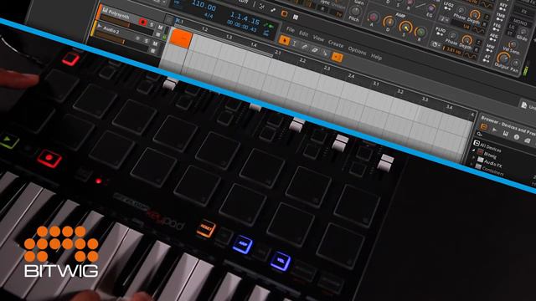Arm record on the Polysynth track
Image resolution: width=536 pixels, height=301 pixels.
coord(143,22)
